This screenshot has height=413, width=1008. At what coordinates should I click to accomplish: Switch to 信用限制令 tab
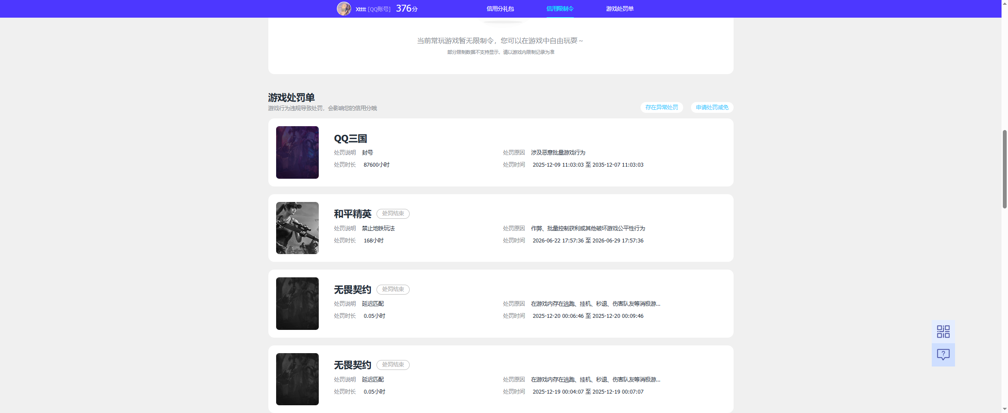[560, 9]
